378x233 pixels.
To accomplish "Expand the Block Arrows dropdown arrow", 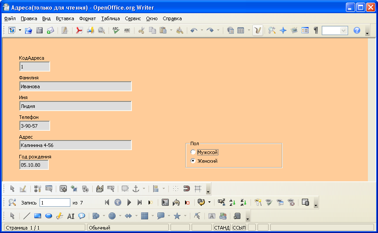I will [136, 216].
